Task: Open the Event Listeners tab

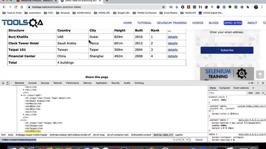Action: pyautogui.click(x=241, y=88)
